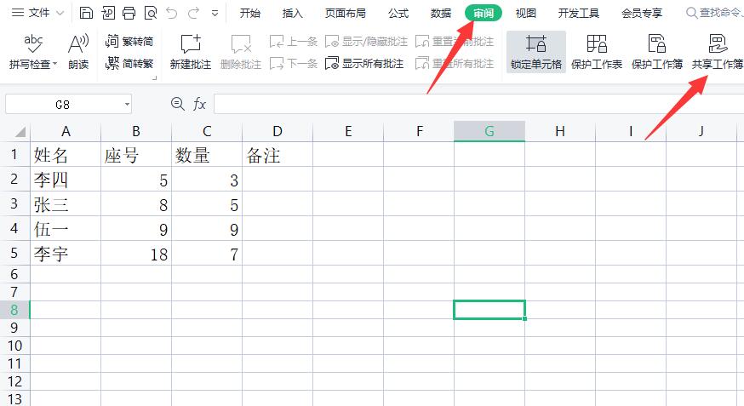This screenshot has height=406, width=744.
Task: Expand the dropdown arrow beside 文件
Action: tap(60, 14)
